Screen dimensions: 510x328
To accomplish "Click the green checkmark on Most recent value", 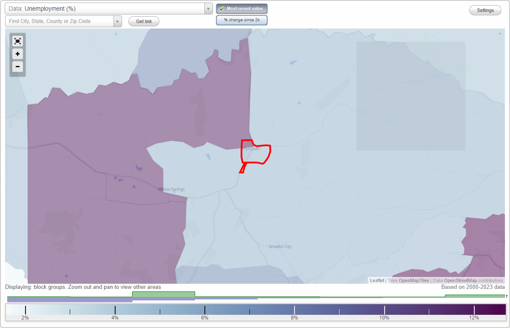I will [x=221, y=9].
